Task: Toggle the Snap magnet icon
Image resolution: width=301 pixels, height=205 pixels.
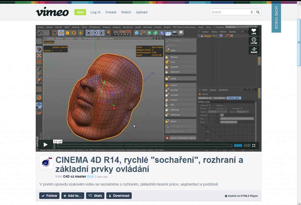Action: click(x=39, y=98)
